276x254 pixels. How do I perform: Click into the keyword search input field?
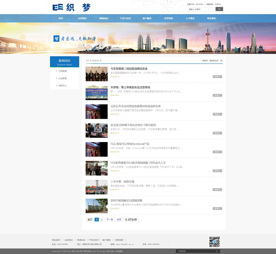(x=201, y=9)
